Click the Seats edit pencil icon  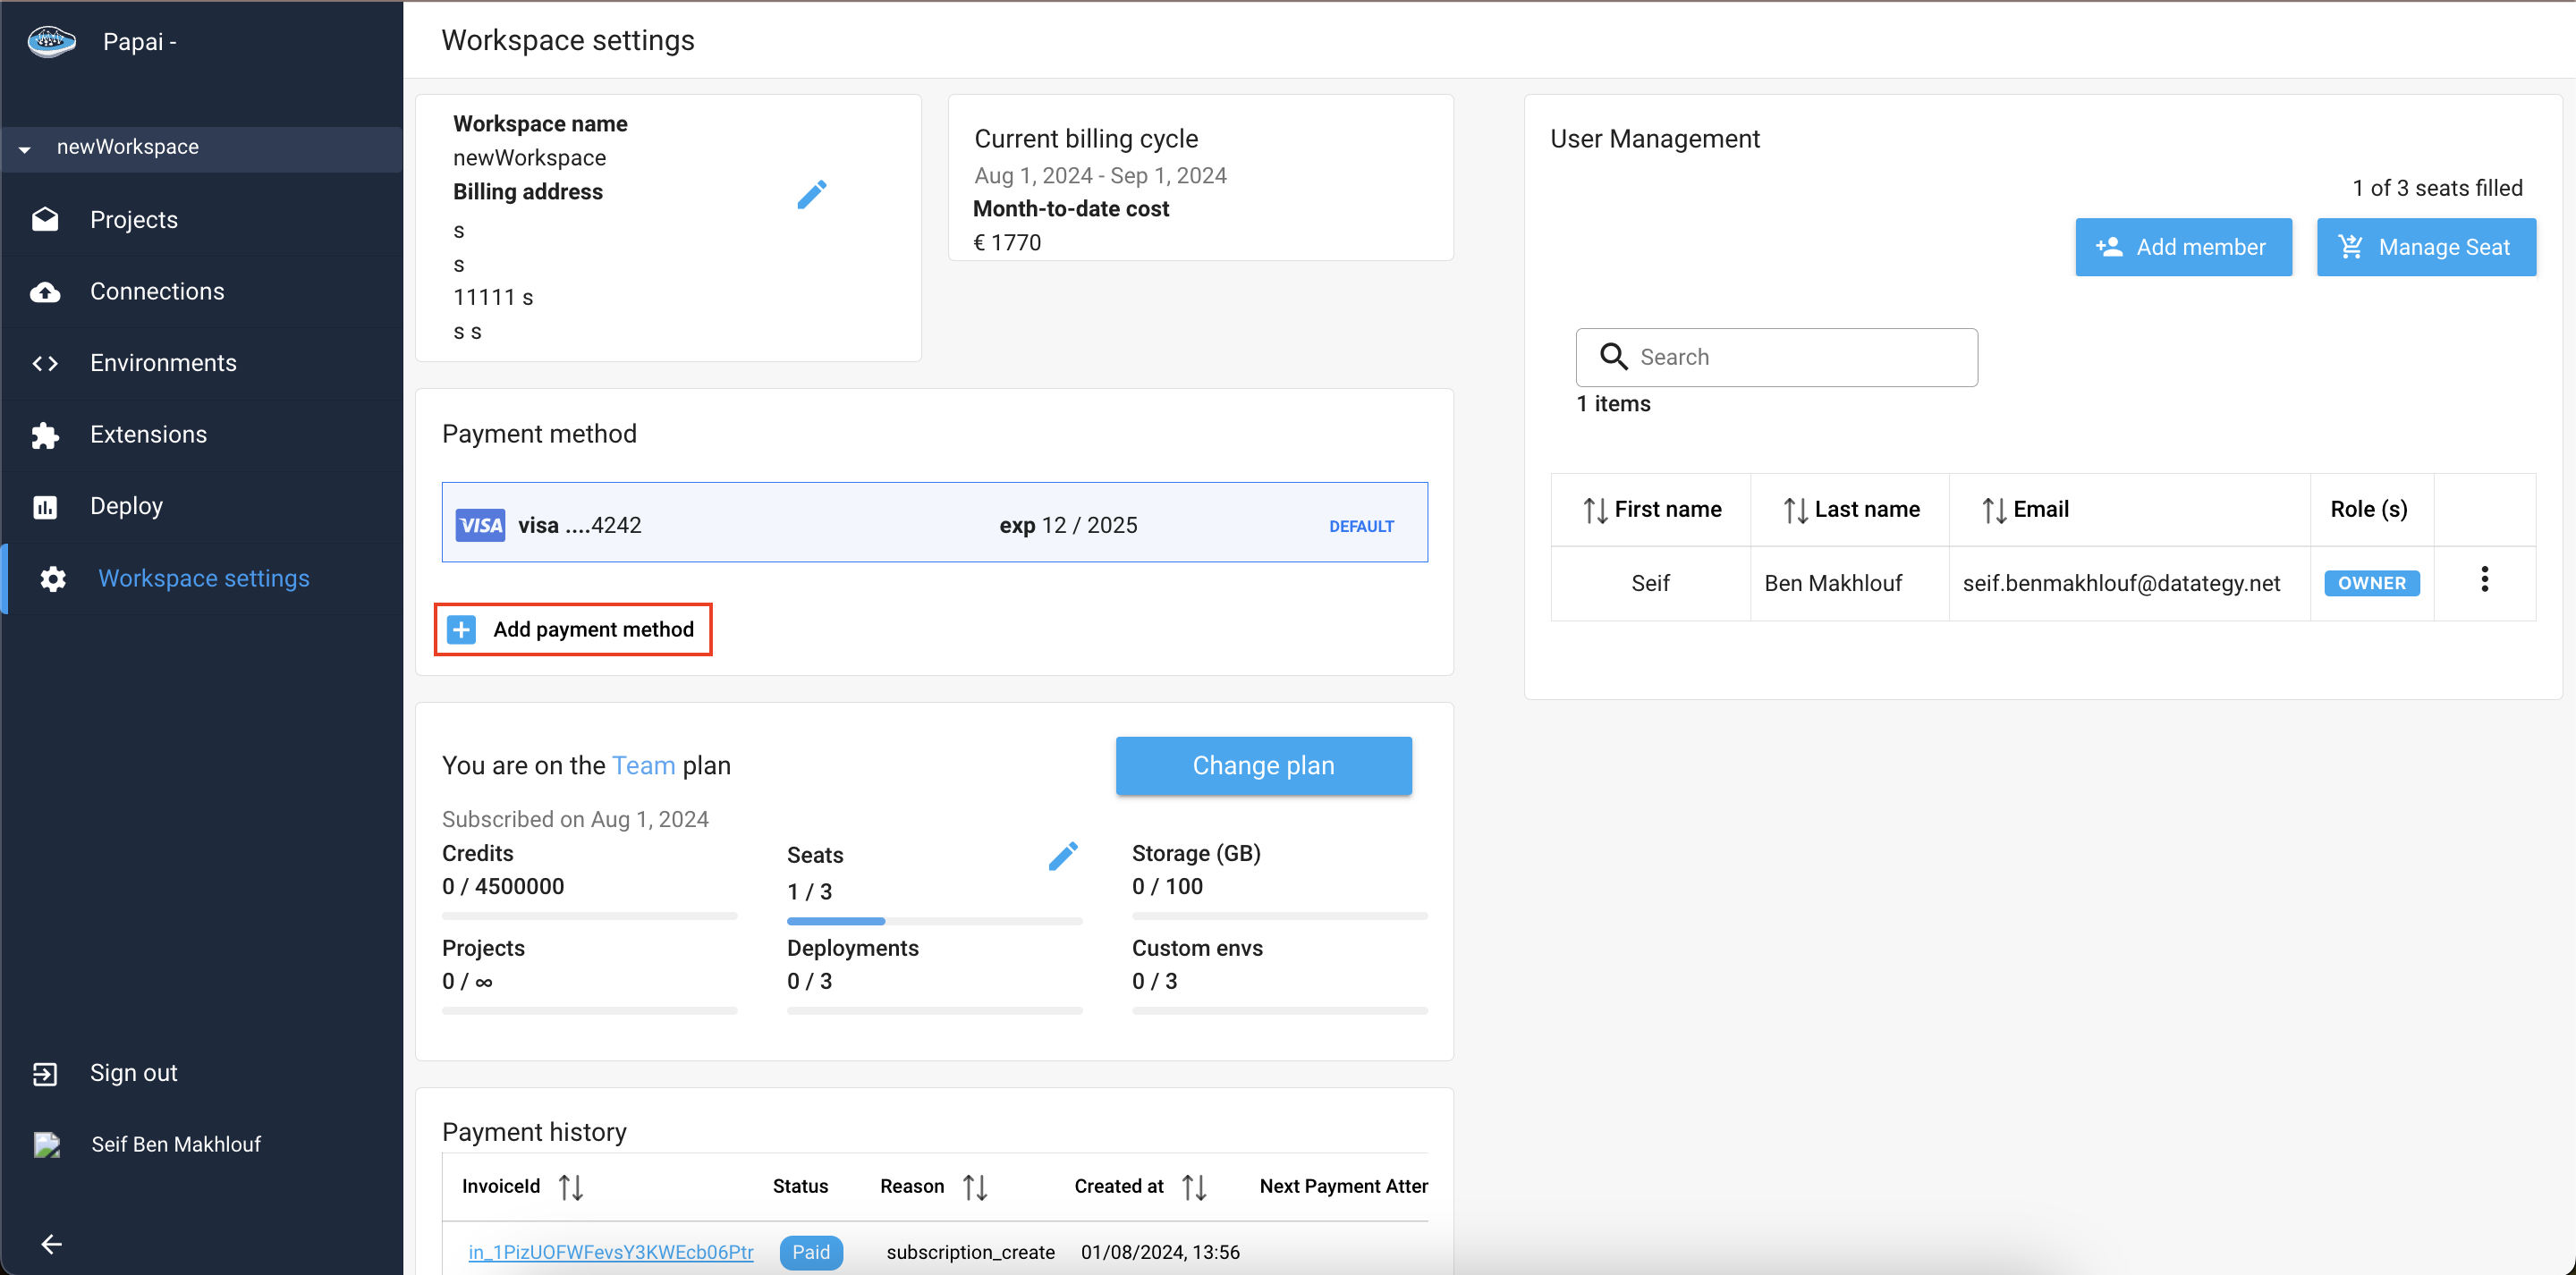pos(1062,856)
